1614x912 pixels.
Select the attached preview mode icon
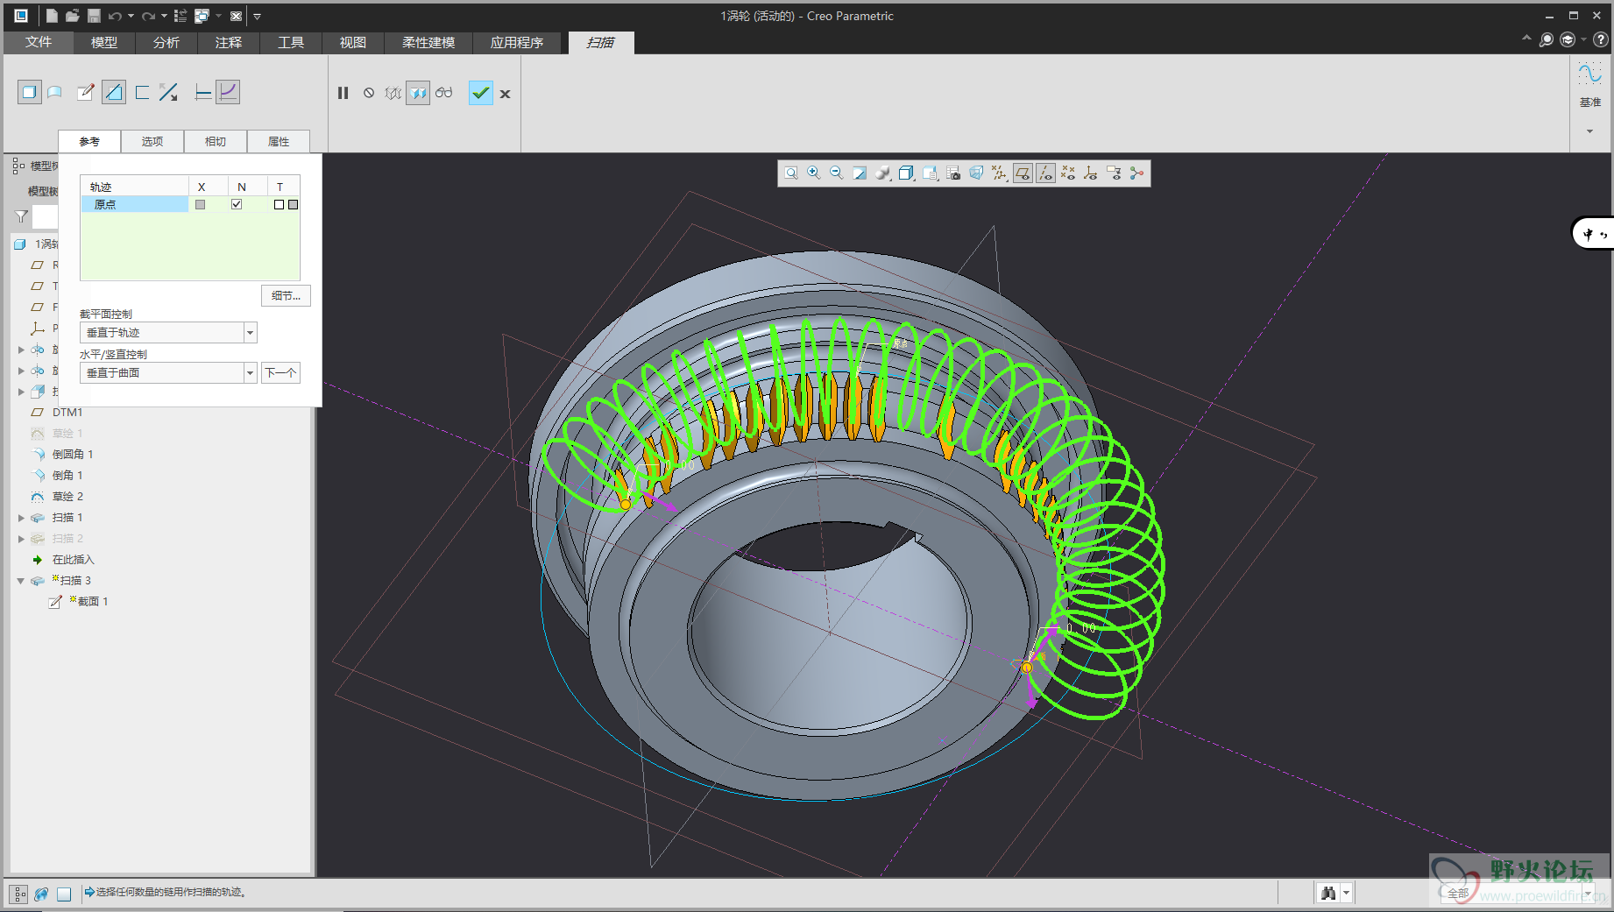click(418, 93)
